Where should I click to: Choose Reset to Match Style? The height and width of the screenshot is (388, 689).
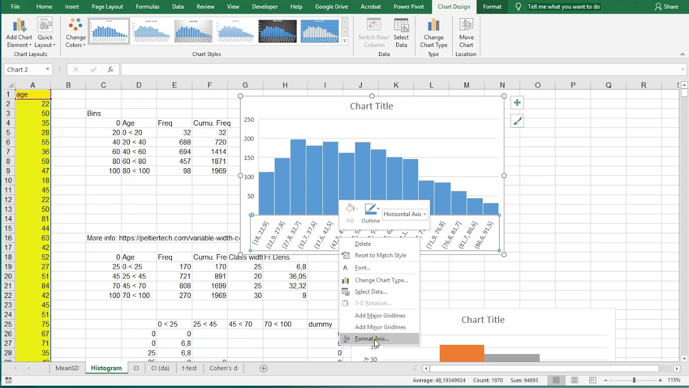point(379,255)
